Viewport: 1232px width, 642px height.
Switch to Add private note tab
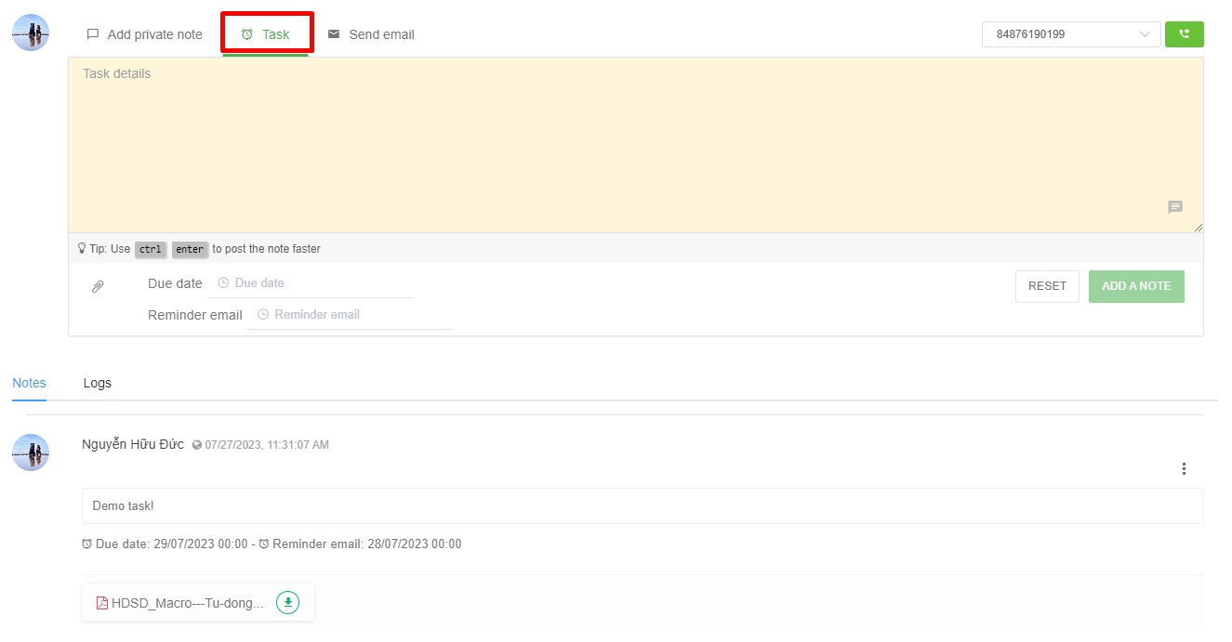tap(144, 34)
